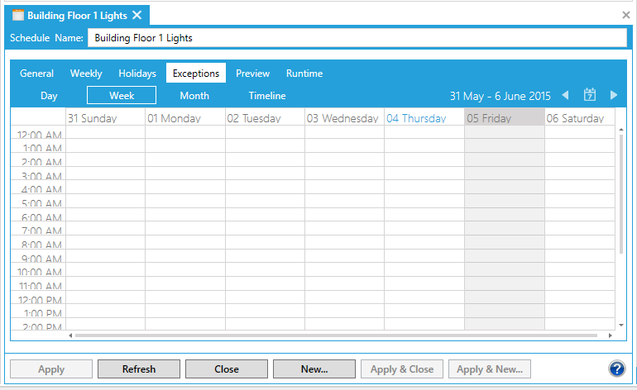The width and height of the screenshot is (637, 390).
Task: Click the previous week arrow
Action: [566, 96]
